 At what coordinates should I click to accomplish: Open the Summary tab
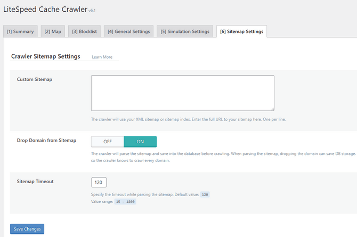coord(20,31)
